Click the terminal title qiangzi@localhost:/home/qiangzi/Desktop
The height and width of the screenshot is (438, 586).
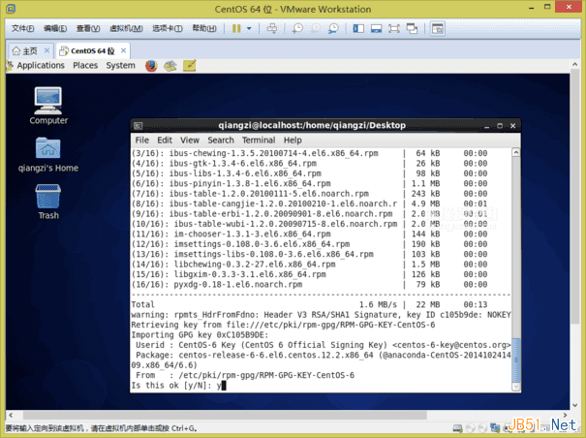(x=312, y=126)
